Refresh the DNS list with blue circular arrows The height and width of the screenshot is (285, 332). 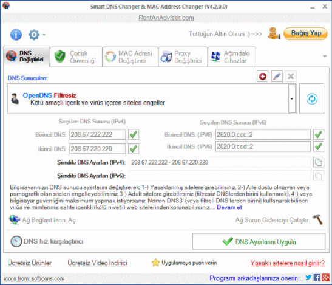(x=312, y=98)
